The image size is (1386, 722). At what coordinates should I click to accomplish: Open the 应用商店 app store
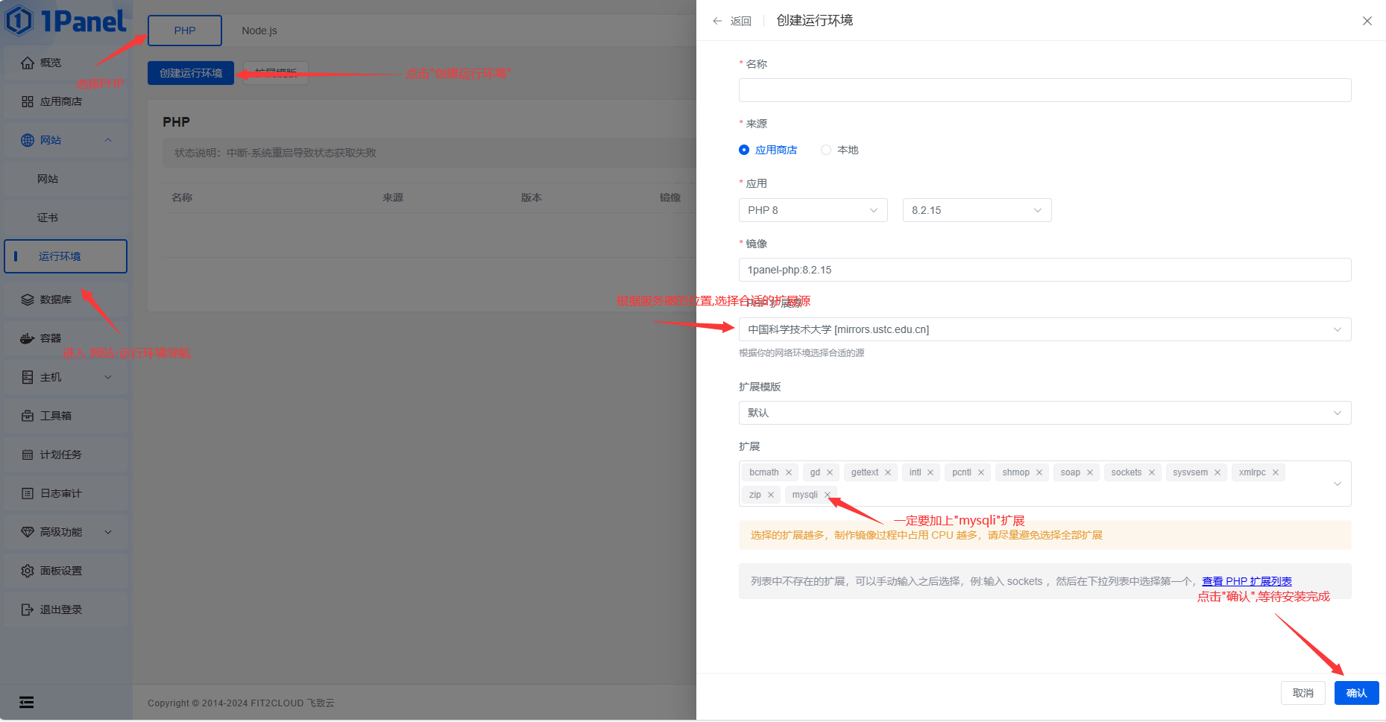pos(60,101)
